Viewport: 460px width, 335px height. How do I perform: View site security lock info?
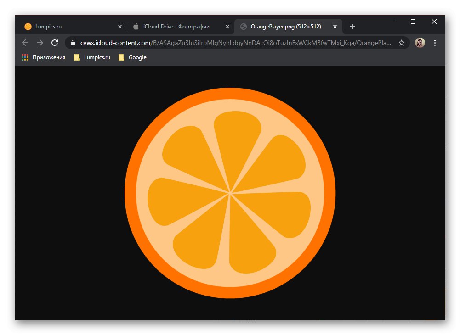(x=73, y=43)
